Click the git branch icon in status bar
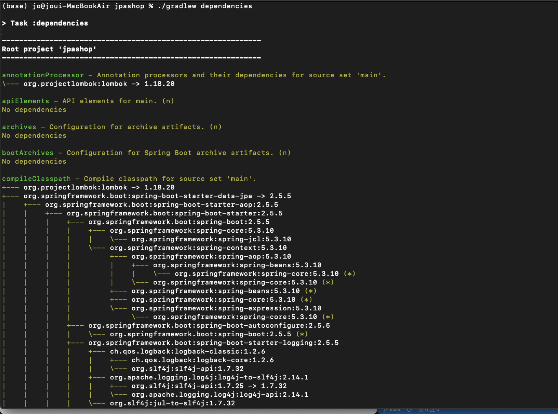558x414 pixels. (x=386, y=410)
